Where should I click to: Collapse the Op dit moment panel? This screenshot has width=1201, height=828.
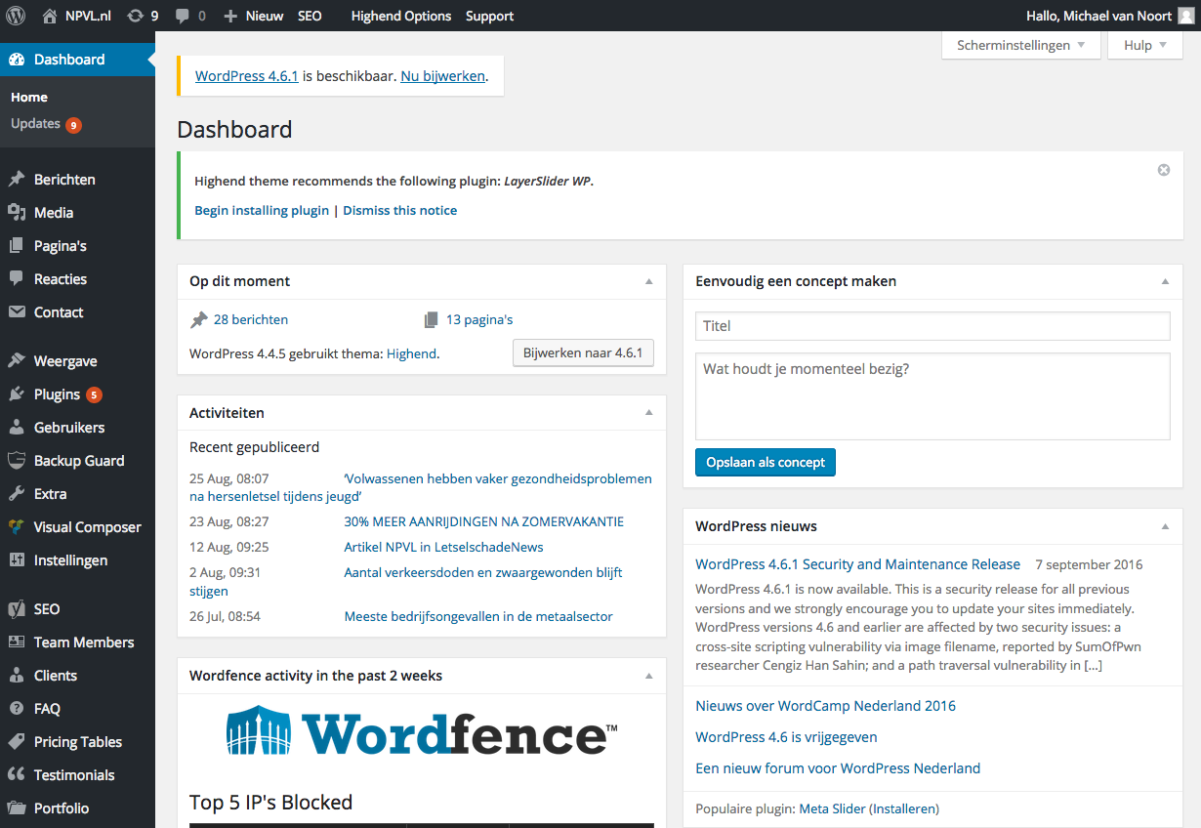[648, 281]
